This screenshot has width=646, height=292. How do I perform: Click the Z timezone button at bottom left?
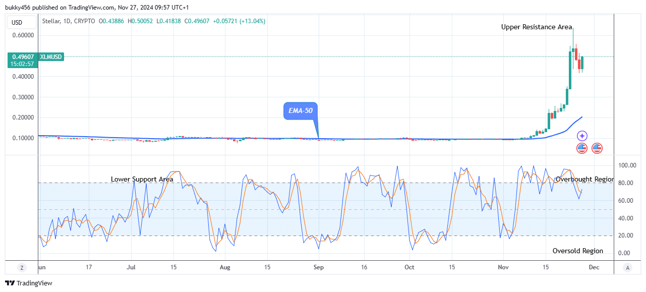[x=22, y=267]
